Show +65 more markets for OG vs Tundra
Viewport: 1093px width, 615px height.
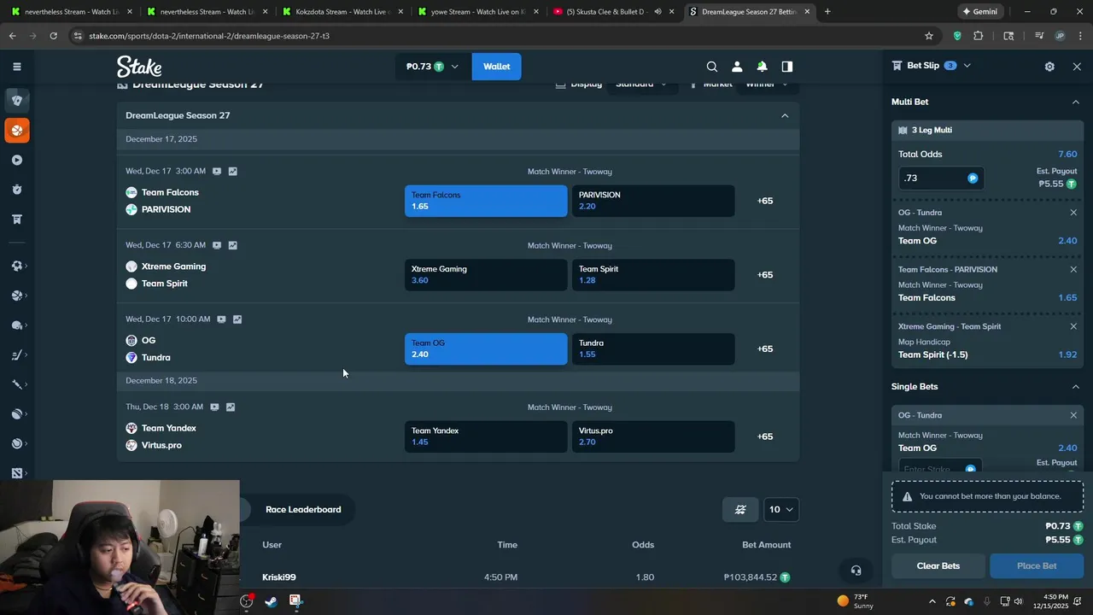pos(765,348)
